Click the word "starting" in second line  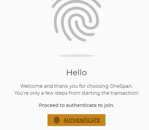91,93
